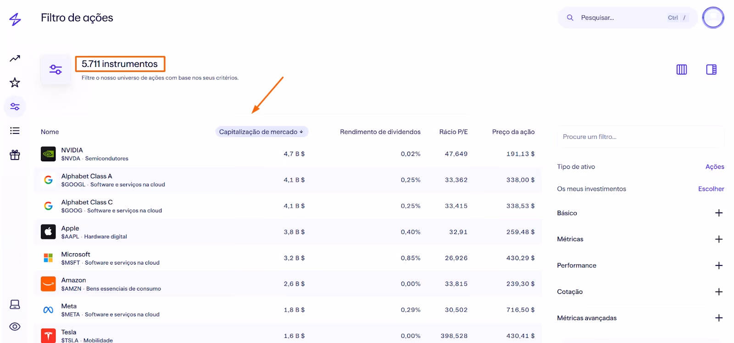Open the trending chart sidebar icon
The height and width of the screenshot is (343, 734).
coord(15,58)
